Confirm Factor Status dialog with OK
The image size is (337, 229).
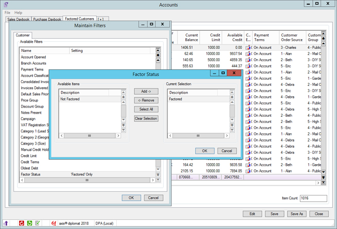205,151
